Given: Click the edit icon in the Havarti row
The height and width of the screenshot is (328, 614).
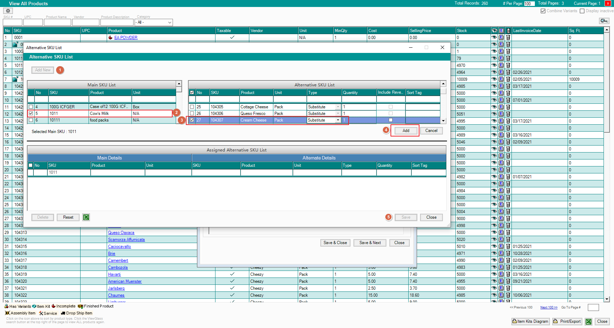Looking at the screenshot, I should click(x=501, y=274).
